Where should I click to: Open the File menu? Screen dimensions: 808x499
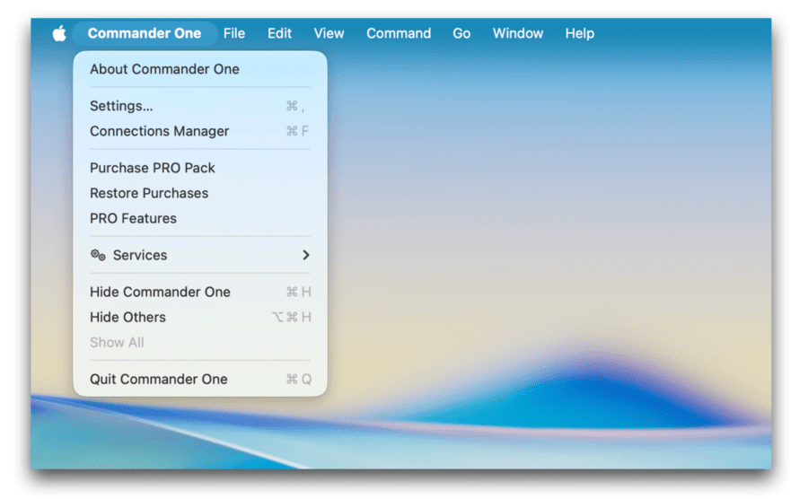pyautogui.click(x=234, y=33)
